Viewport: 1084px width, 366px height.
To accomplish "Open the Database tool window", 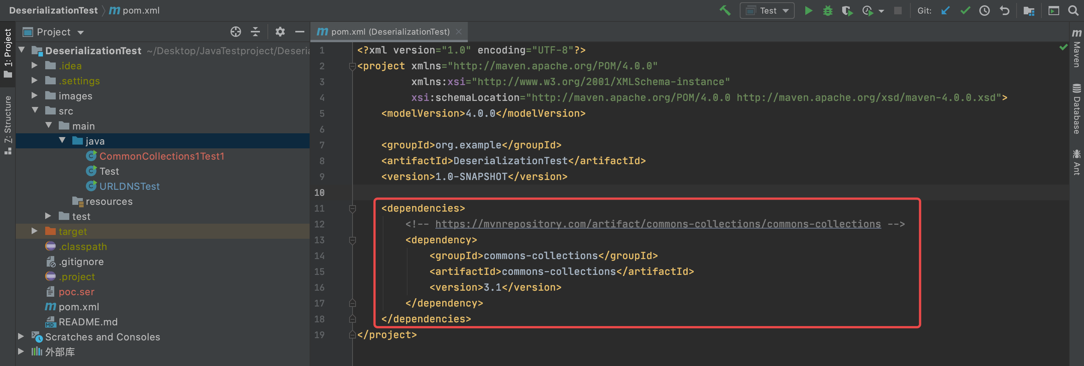I will coord(1077,109).
